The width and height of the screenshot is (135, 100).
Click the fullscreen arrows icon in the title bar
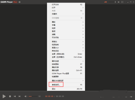pos(122,2)
